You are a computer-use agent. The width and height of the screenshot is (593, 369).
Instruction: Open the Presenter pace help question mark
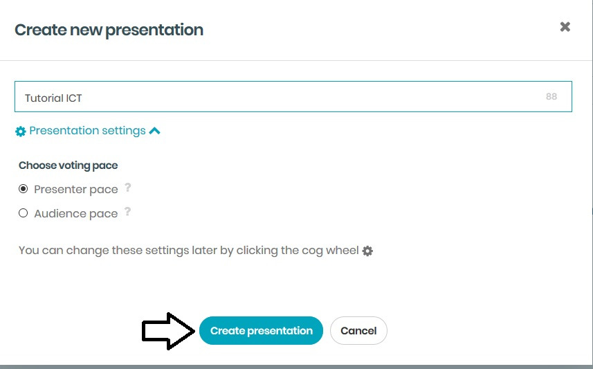[x=127, y=188]
